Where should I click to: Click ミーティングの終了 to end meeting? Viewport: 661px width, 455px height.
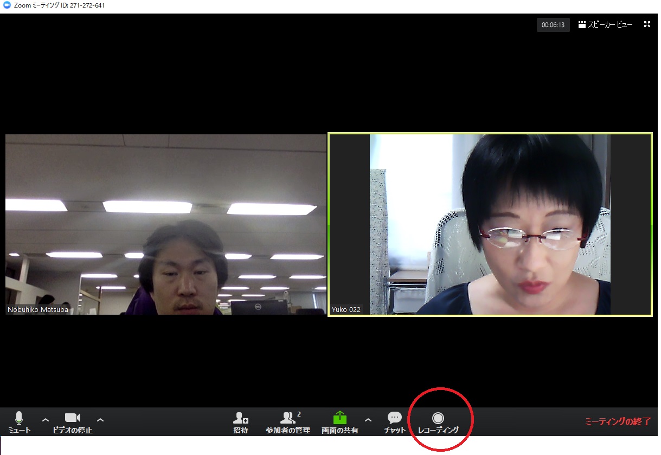click(618, 421)
